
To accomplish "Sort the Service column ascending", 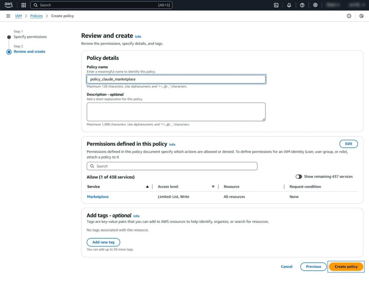I will coord(147,186).
